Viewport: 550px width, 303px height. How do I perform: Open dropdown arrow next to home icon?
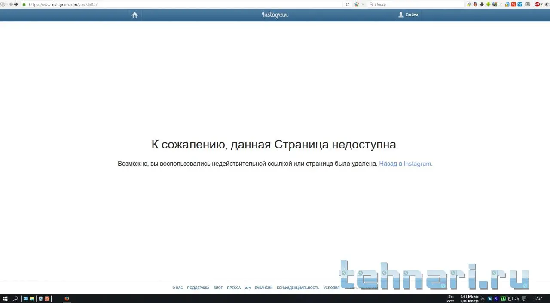click(363, 4)
